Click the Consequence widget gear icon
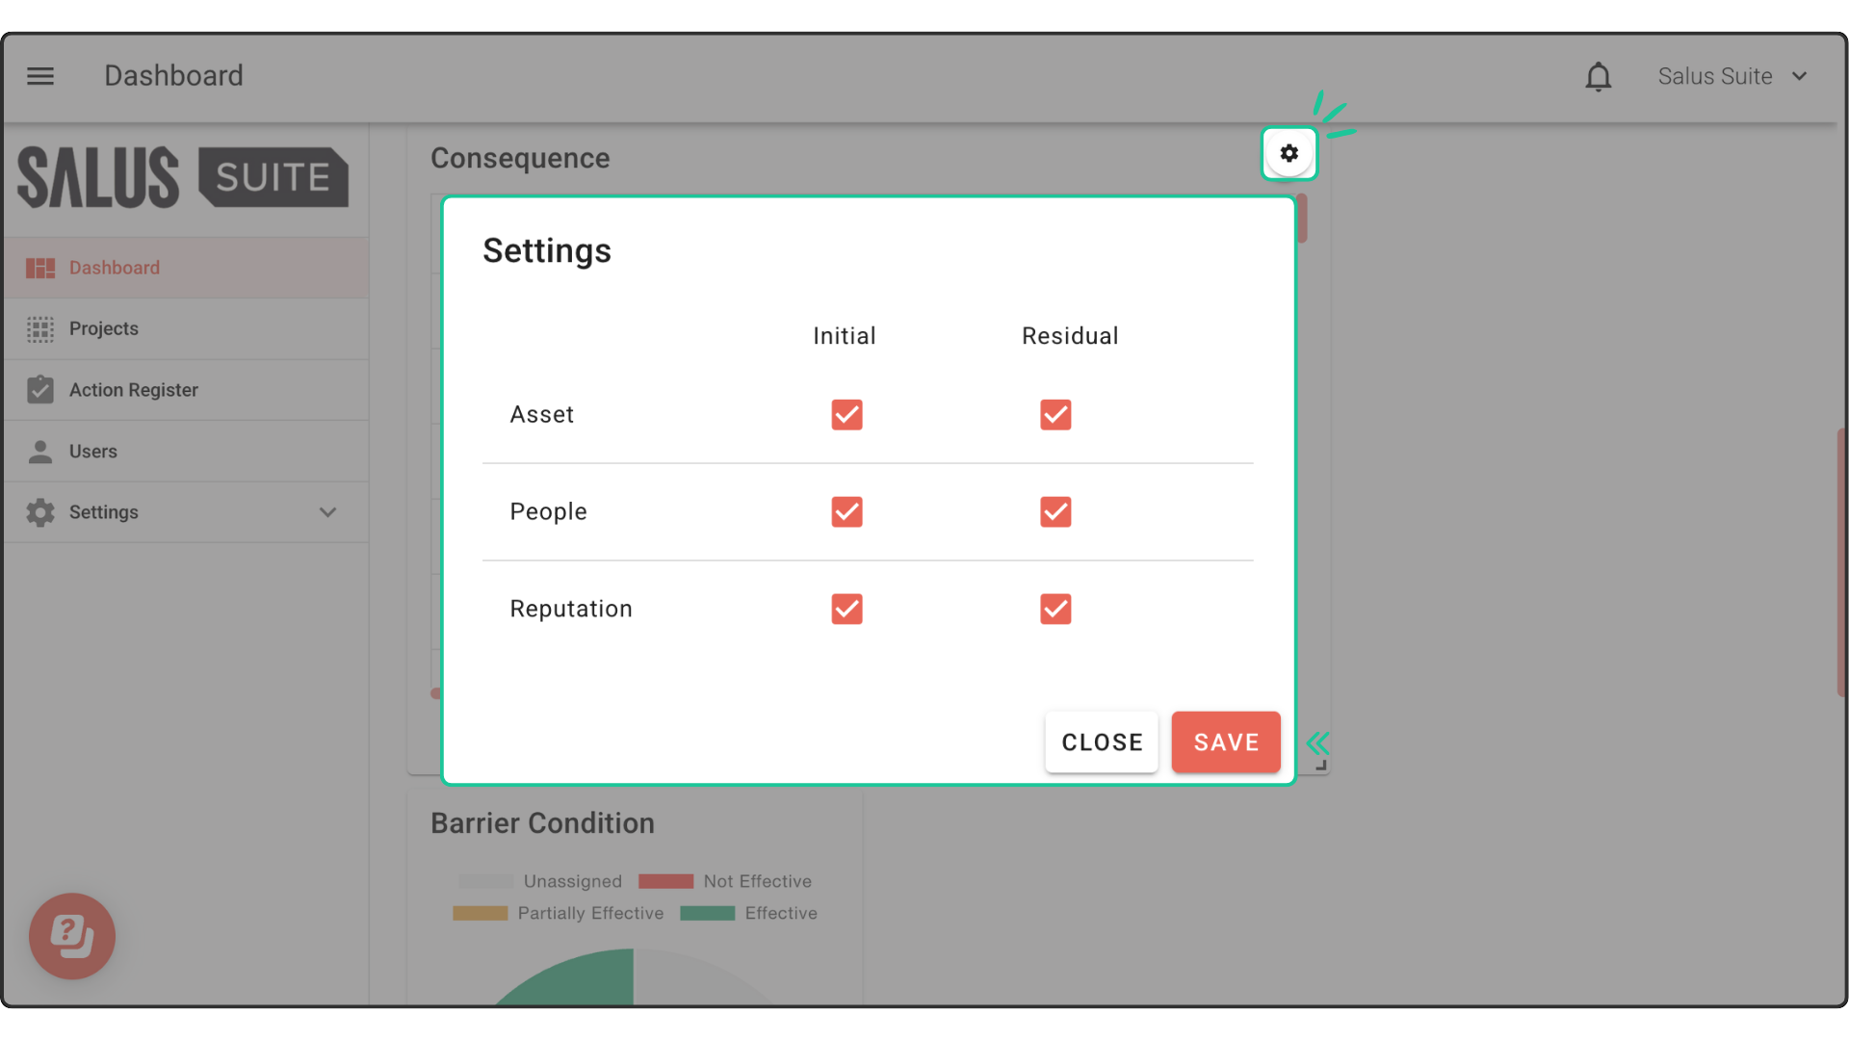Viewport: 1849px width, 1040px height. (x=1289, y=153)
